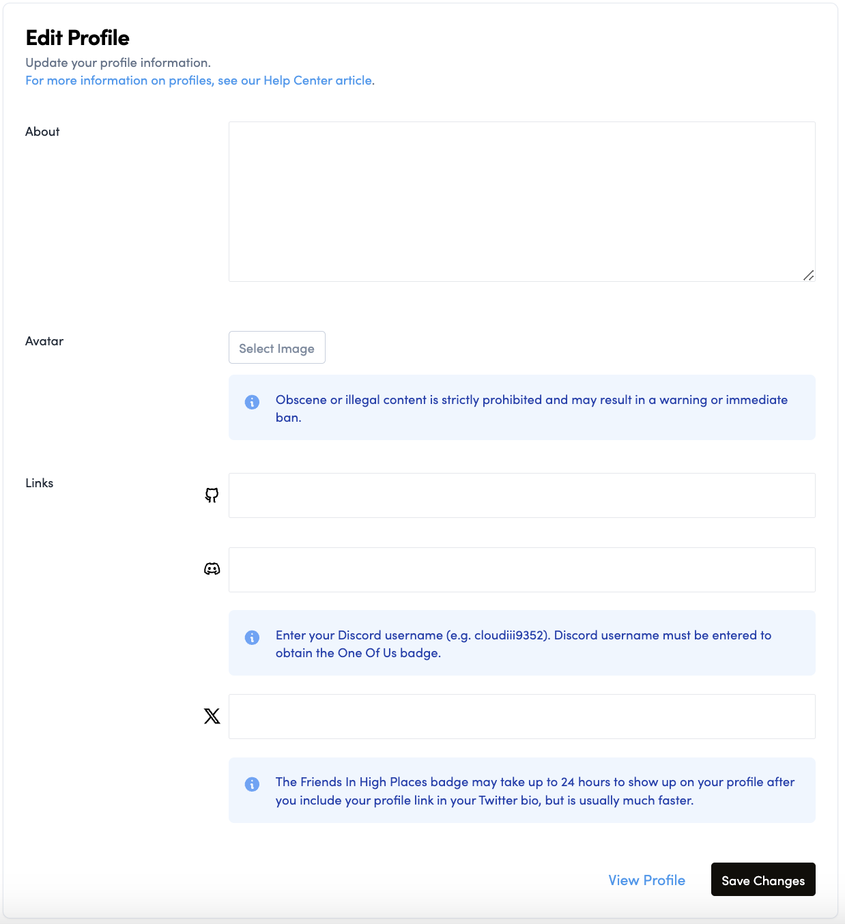The height and width of the screenshot is (924, 845).
Task: Click the info icon in the Friends In High Places notice
Action: pos(252,784)
